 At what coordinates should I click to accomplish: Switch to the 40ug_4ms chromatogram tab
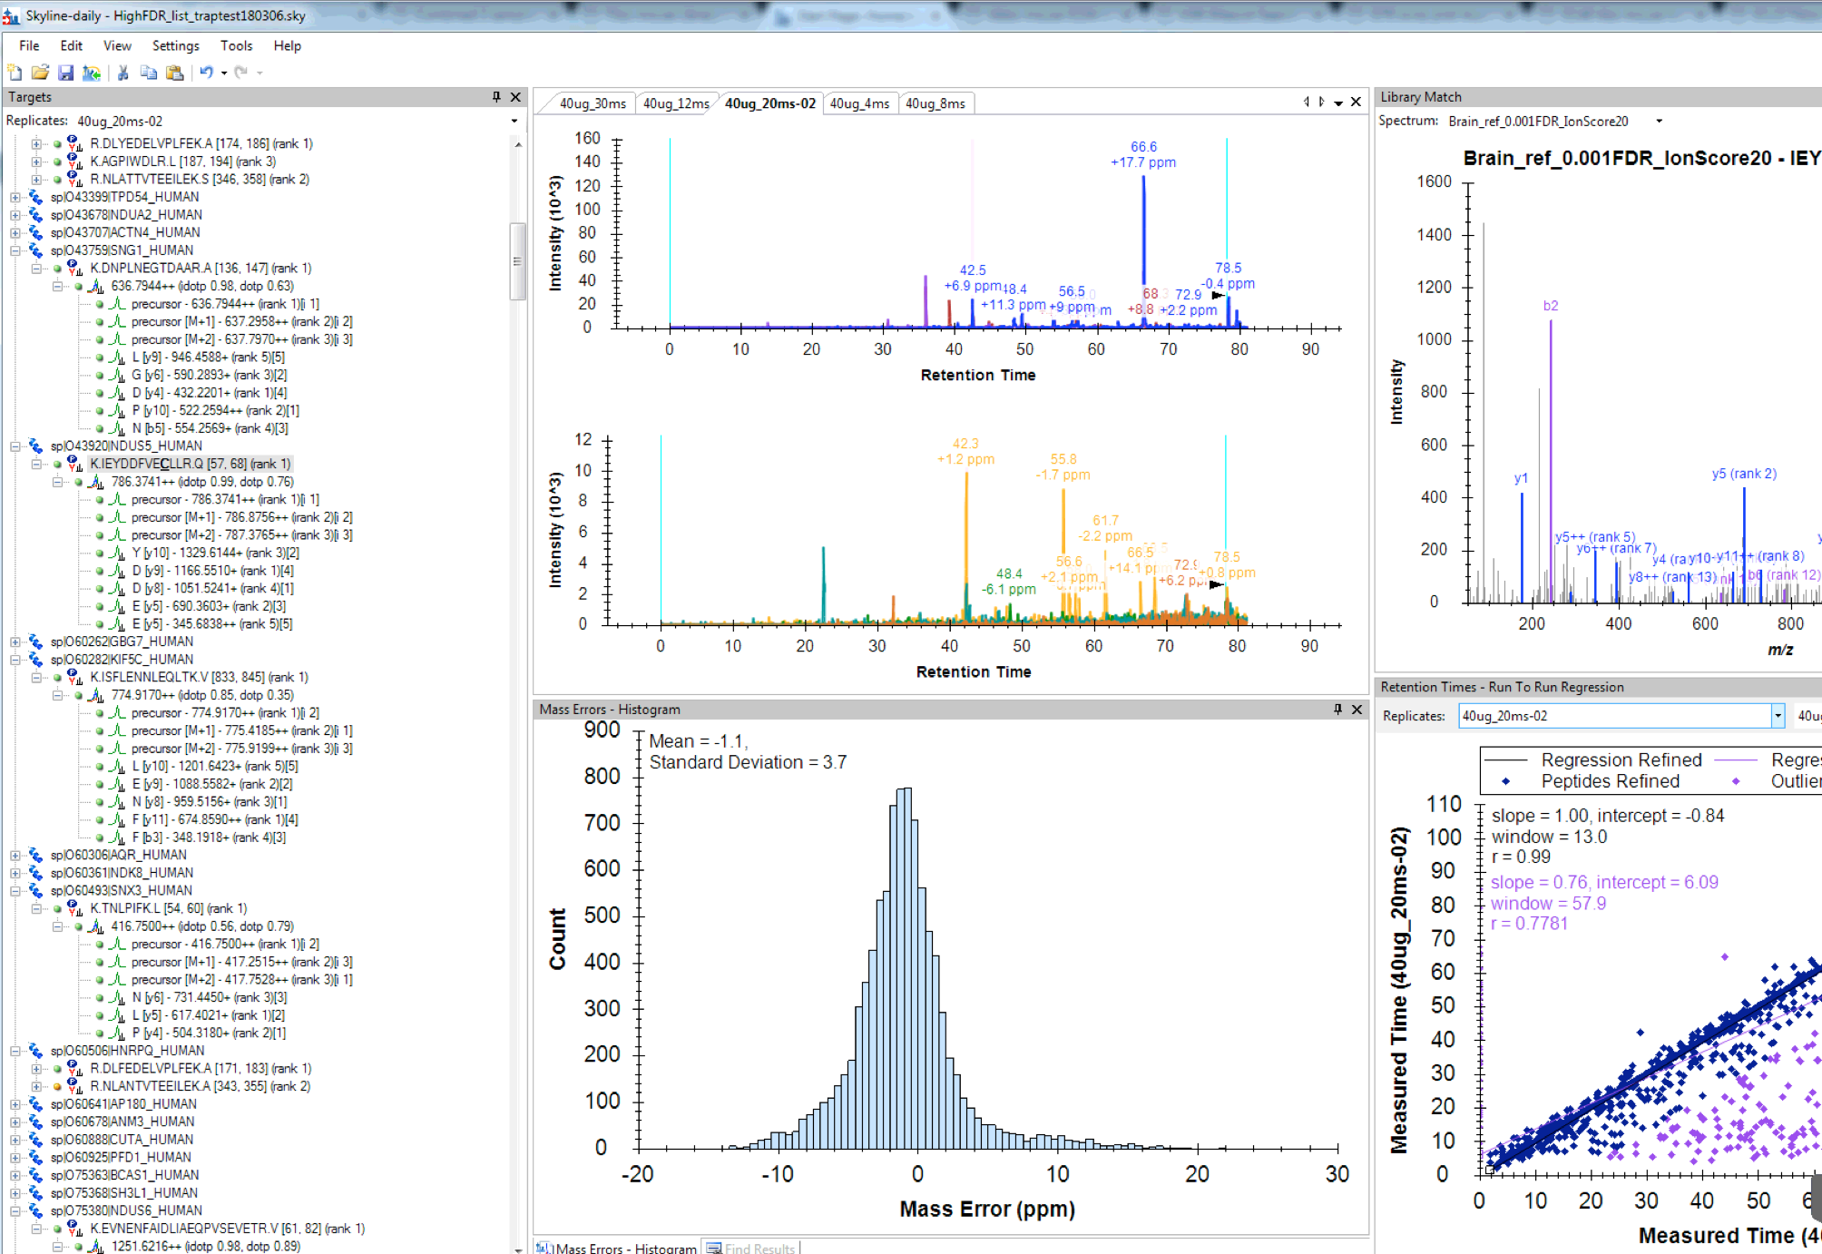[858, 103]
